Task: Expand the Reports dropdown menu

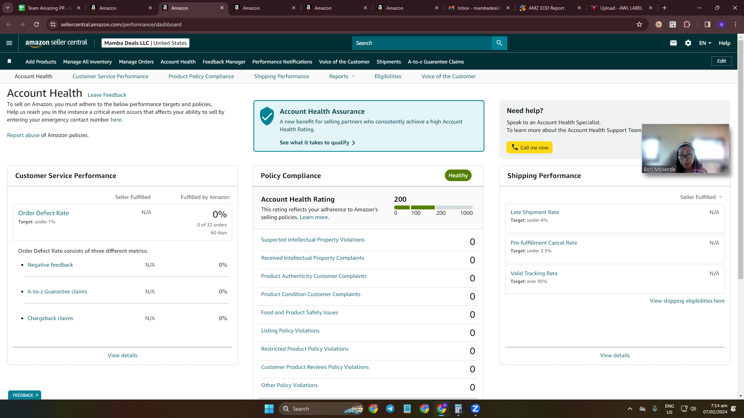Action: (x=342, y=76)
